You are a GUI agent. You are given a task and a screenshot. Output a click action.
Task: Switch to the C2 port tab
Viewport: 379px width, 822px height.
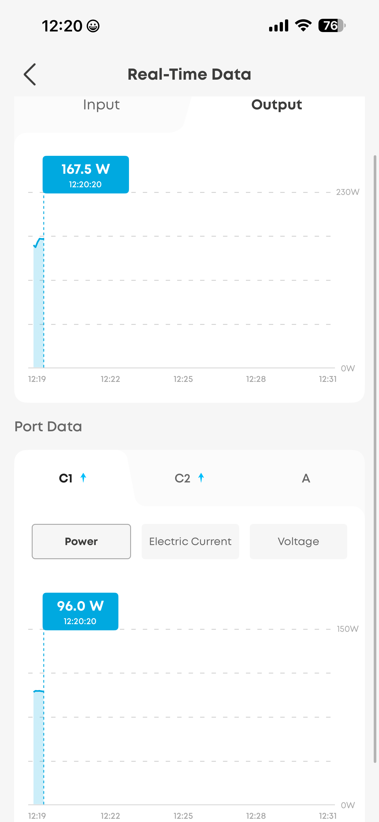183,478
